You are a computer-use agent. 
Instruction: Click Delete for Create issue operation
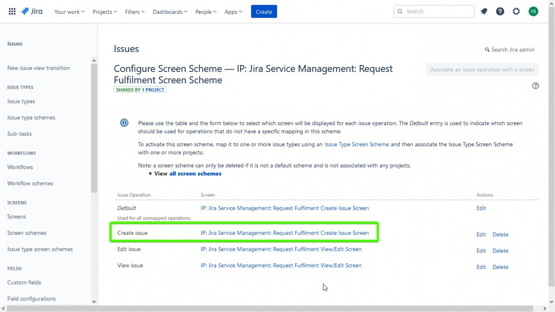(500, 234)
